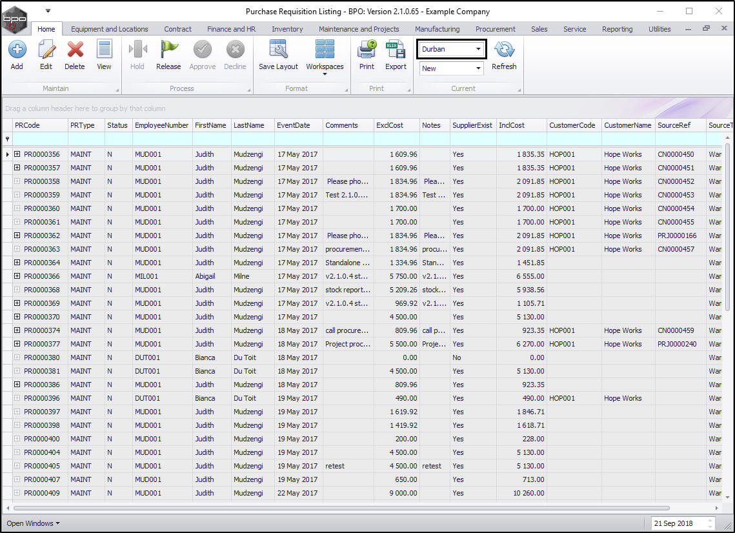Click the Edit icon in ribbon

[46, 50]
